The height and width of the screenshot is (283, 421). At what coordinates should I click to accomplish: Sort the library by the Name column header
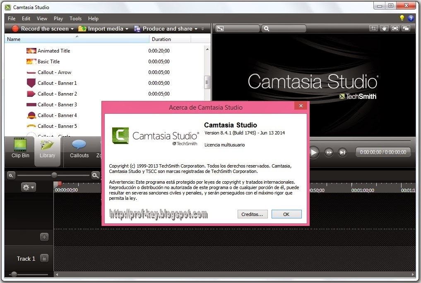coord(77,39)
